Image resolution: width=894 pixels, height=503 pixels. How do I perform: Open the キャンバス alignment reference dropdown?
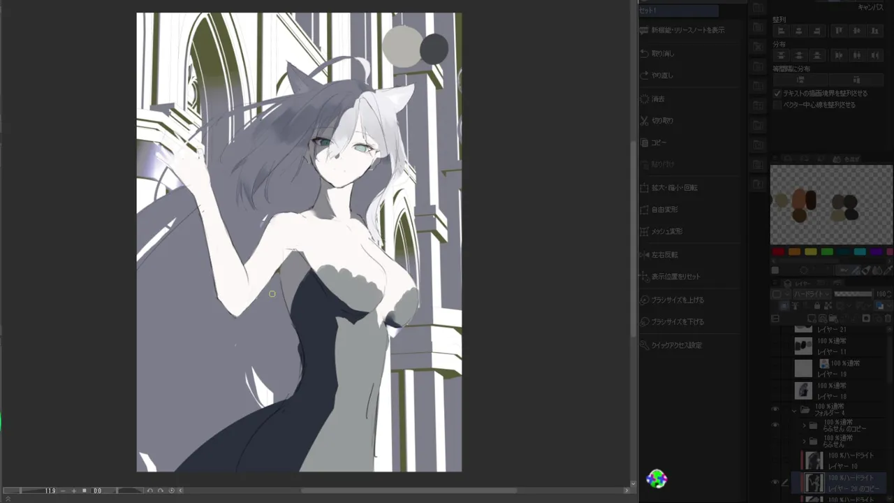[x=870, y=7]
